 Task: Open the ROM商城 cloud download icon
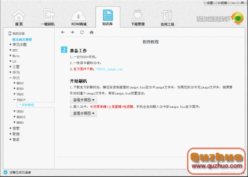(79, 15)
